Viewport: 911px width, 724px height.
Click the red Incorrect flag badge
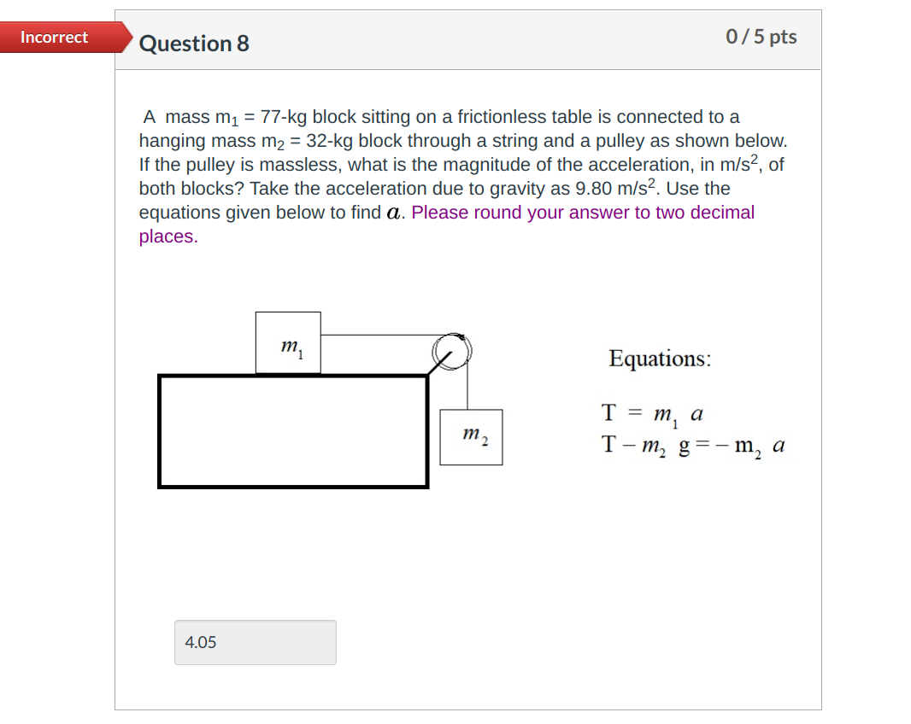pos(53,38)
